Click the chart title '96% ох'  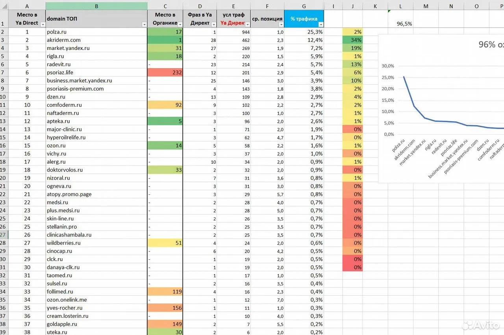[491, 45]
